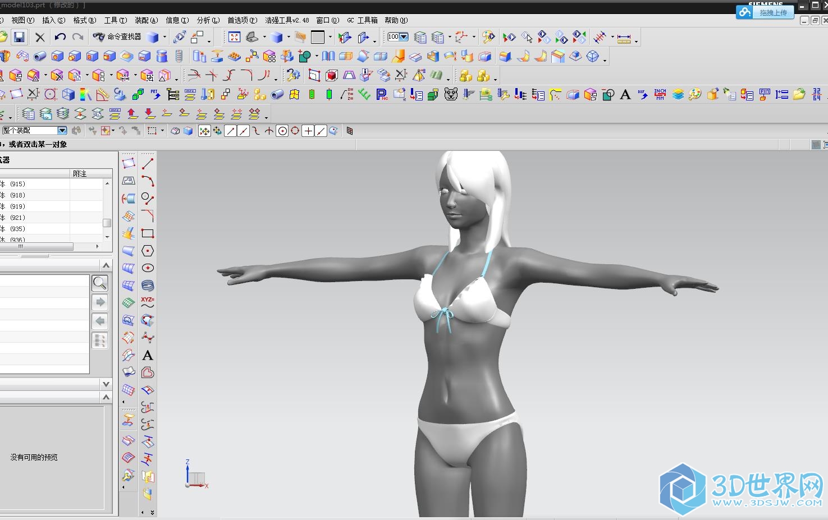Click the Save floppy disk icon
Viewport: 828px width, 520px height.
click(19, 38)
